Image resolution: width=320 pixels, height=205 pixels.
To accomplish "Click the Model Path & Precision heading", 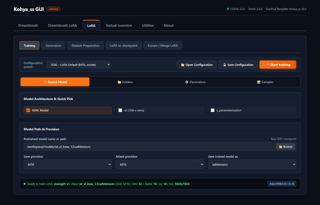I will click(x=42, y=129).
